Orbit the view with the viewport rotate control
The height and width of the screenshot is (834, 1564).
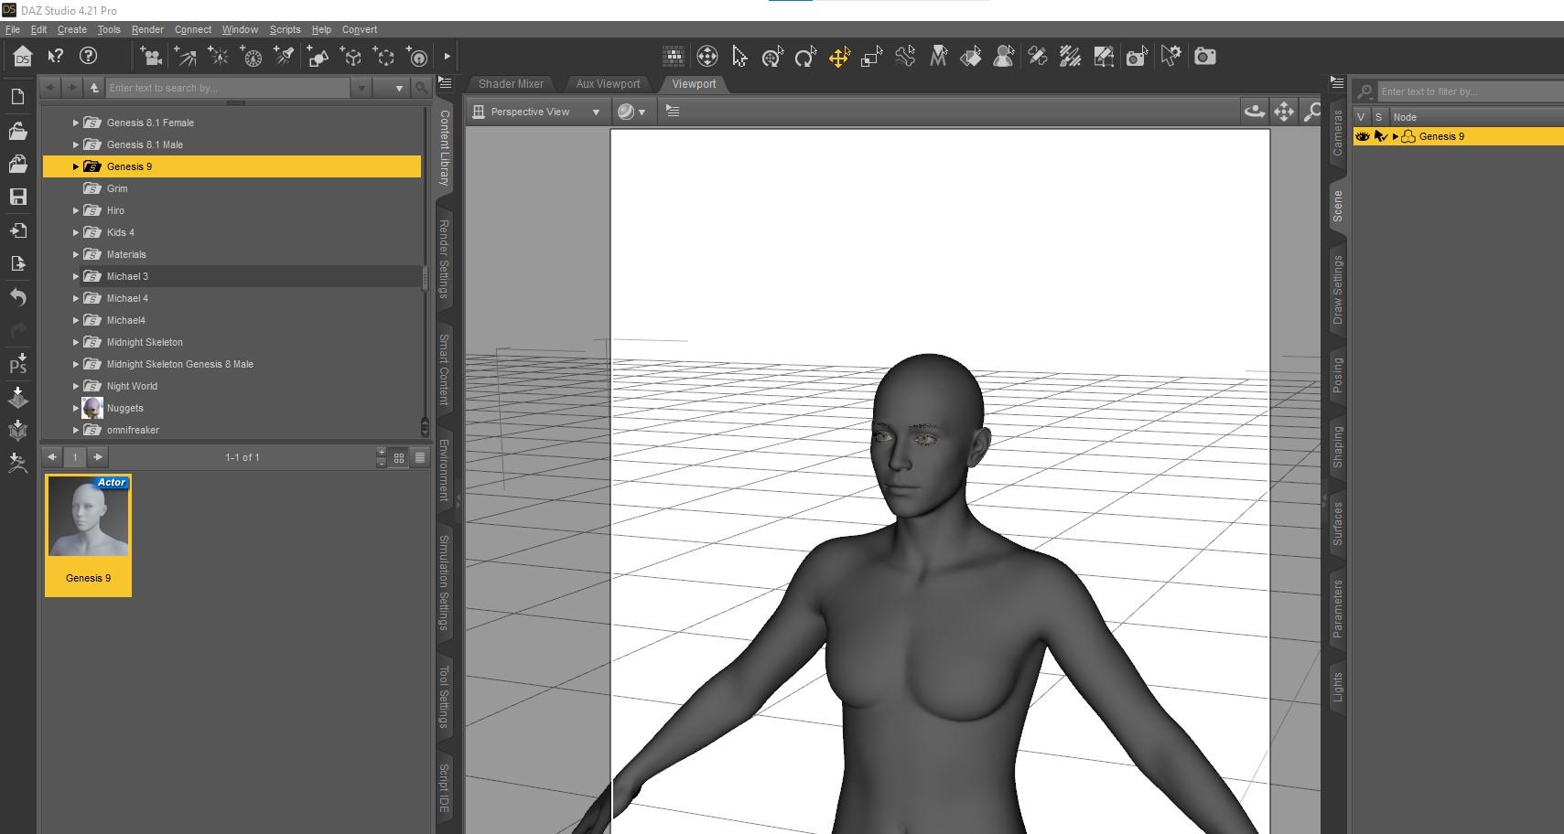click(1255, 112)
